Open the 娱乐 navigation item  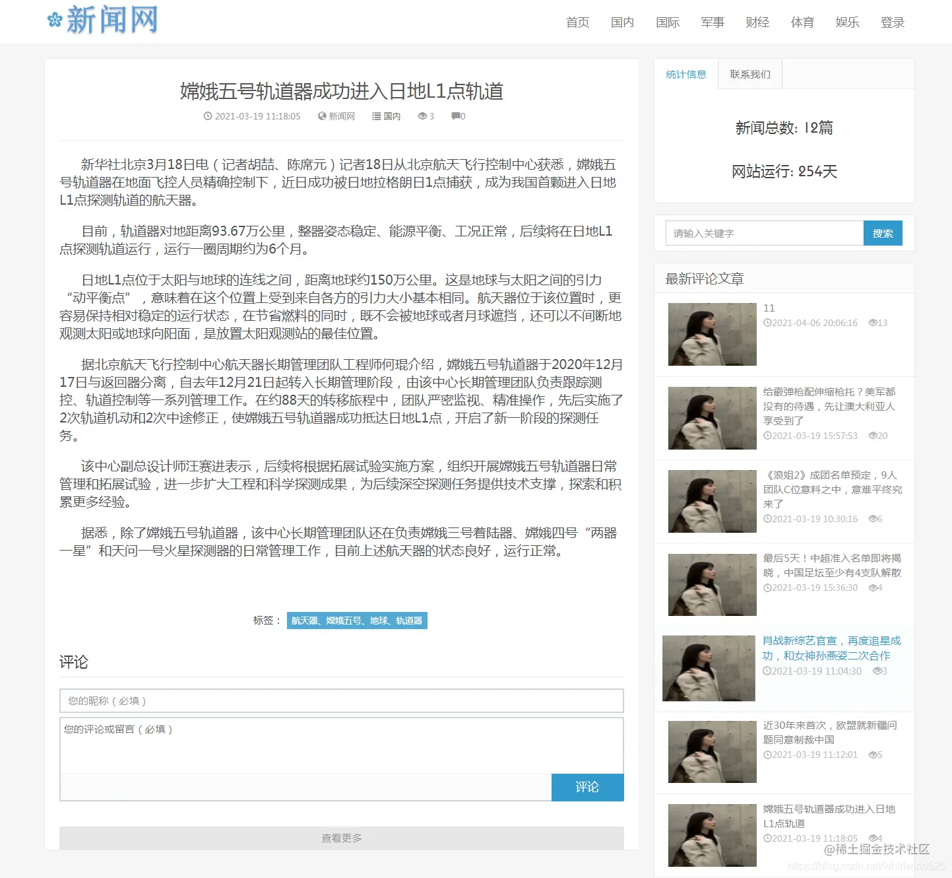[x=848, y=22]
